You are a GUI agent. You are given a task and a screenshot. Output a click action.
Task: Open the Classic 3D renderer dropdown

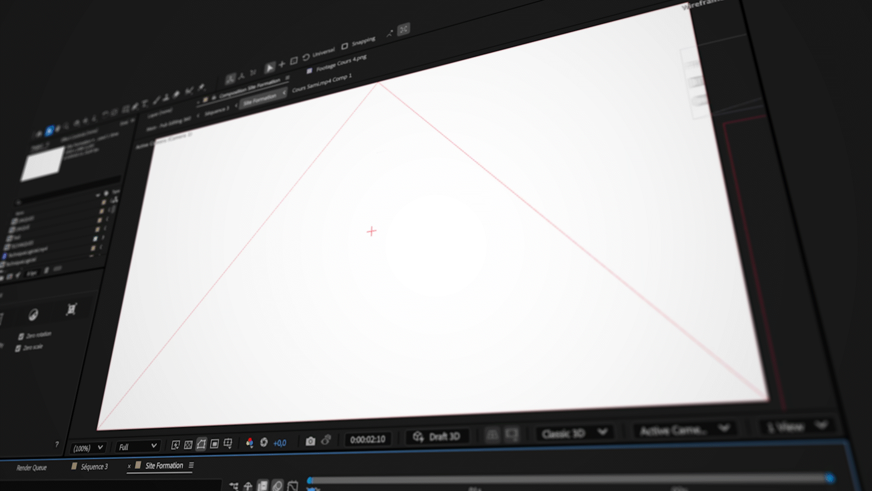pos(574,433)
